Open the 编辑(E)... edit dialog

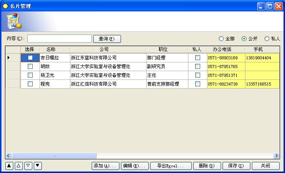tap(135, 166)
